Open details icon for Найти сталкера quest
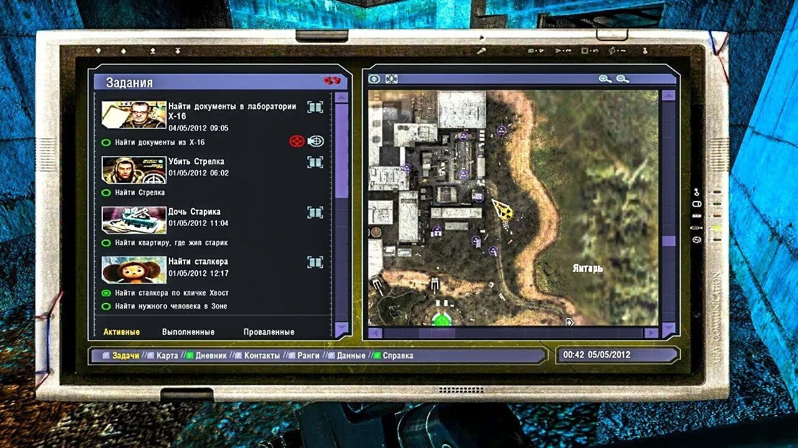Image resolution: width=798 pixels, height=448 pixels. 315,263
